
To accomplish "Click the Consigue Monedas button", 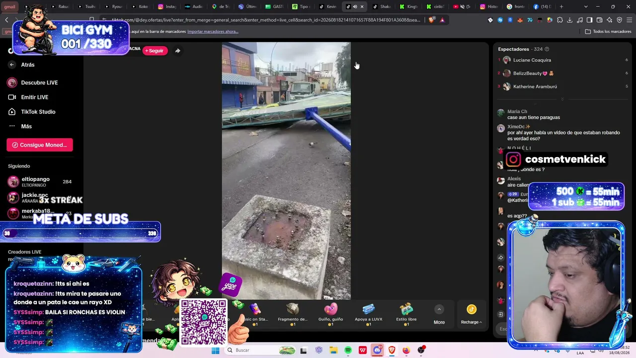I will click(x=40, y=145).
